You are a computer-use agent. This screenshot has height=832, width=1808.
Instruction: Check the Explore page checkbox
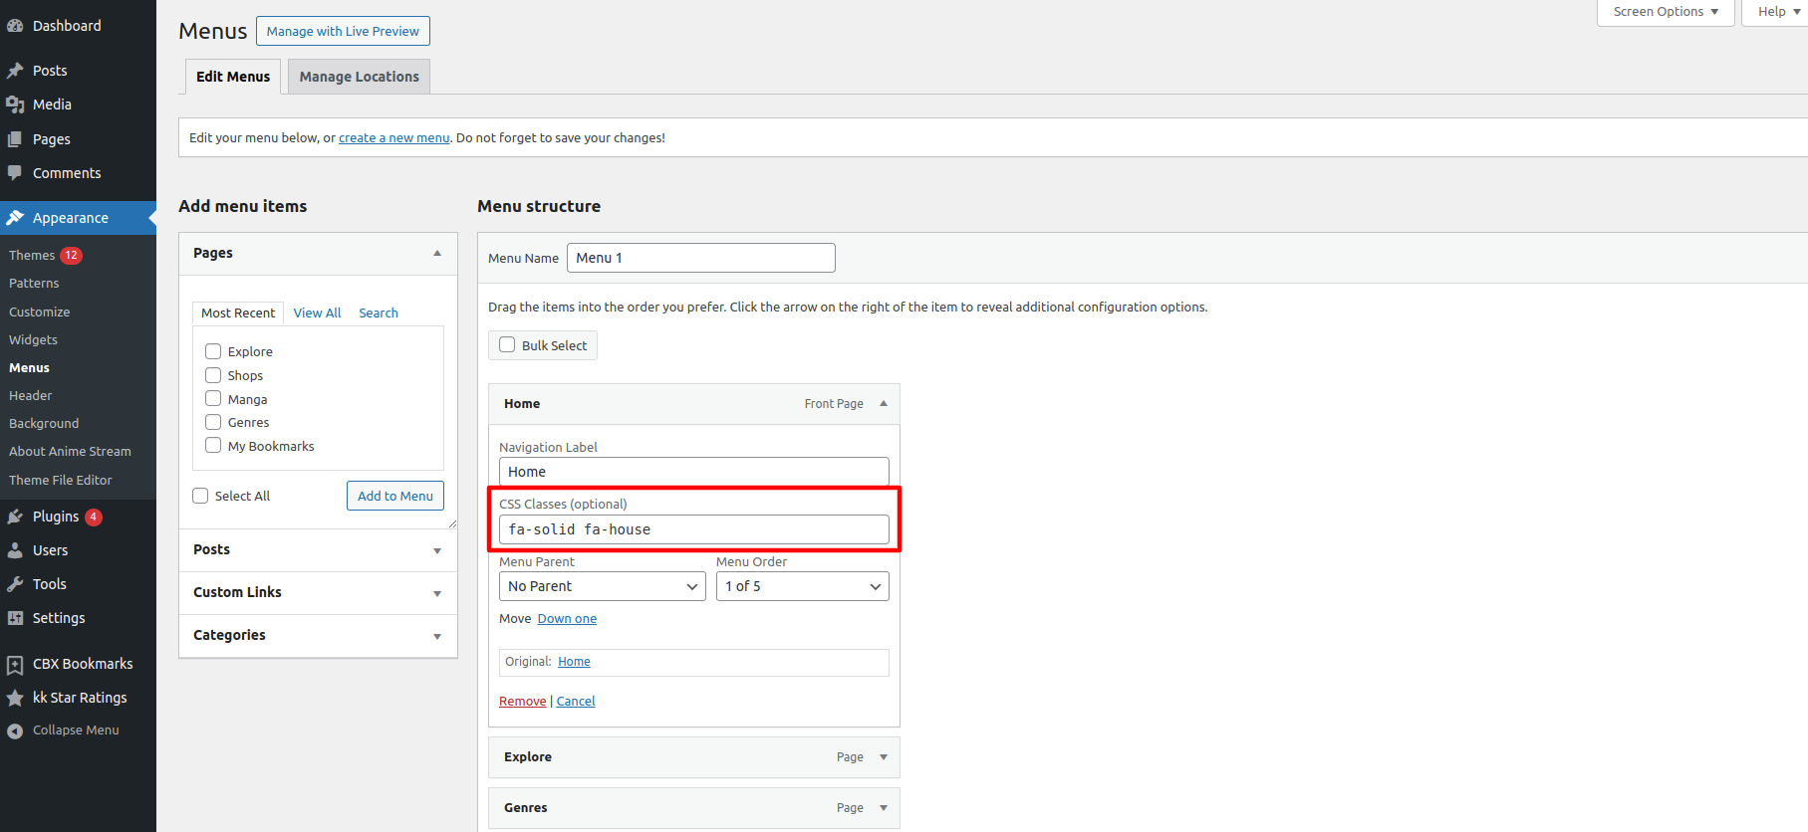click(213, 351)
